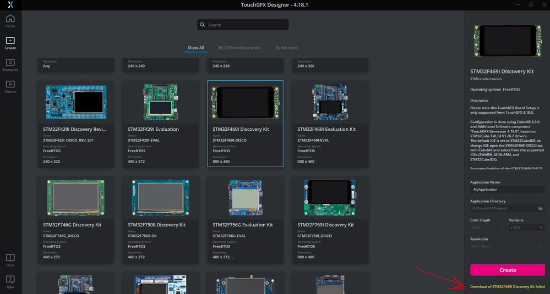Open the Examples section

pos(10,65)
